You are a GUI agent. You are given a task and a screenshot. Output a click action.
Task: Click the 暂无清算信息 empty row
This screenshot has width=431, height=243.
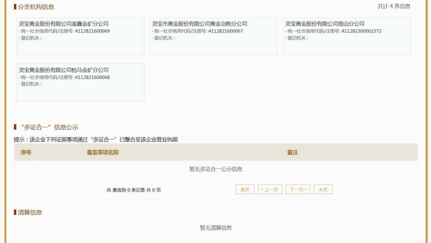[x=216, y=228]
